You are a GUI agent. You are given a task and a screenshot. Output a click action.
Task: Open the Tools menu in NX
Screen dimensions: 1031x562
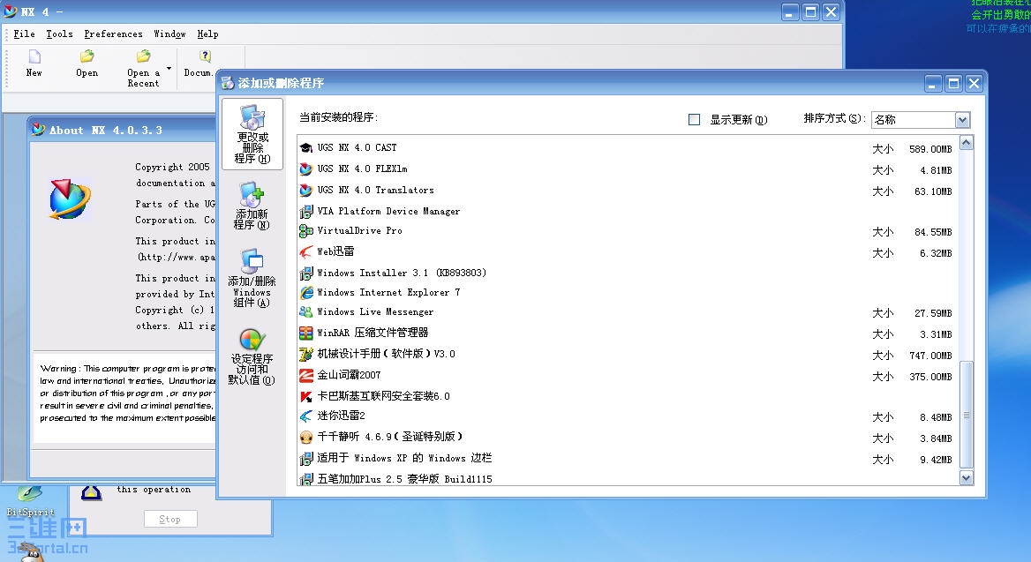tap(59, 34)
